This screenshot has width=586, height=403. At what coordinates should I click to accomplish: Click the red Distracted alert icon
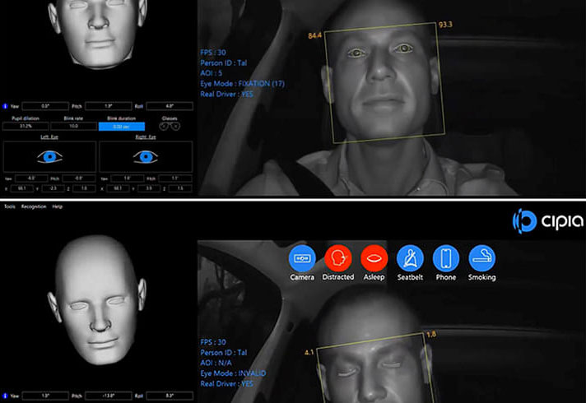pos(337,258)
